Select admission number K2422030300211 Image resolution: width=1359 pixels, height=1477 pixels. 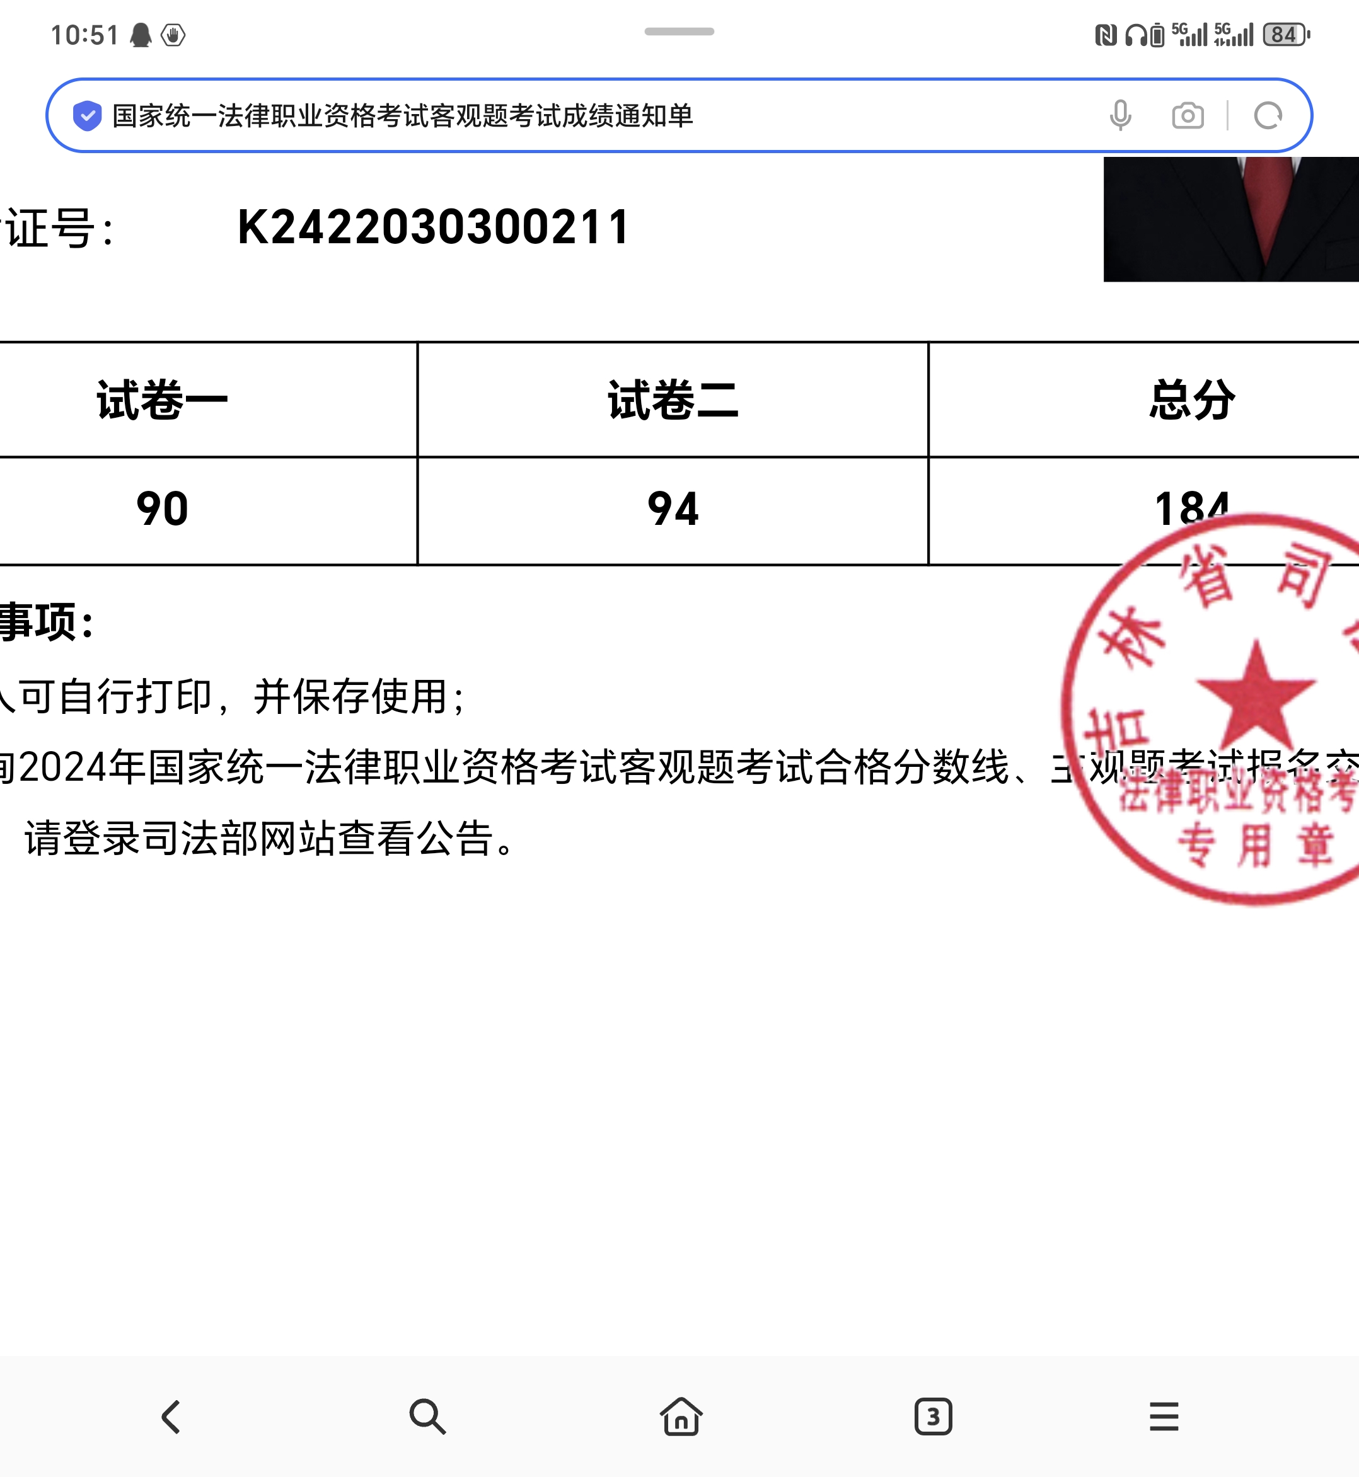point(433,227)
